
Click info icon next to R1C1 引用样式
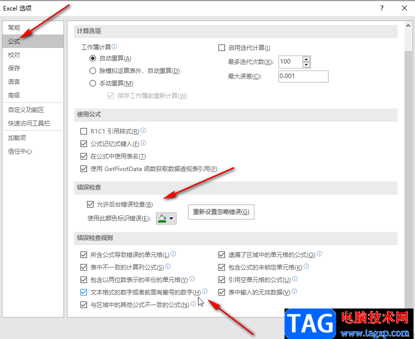click(x=143, y=130)
